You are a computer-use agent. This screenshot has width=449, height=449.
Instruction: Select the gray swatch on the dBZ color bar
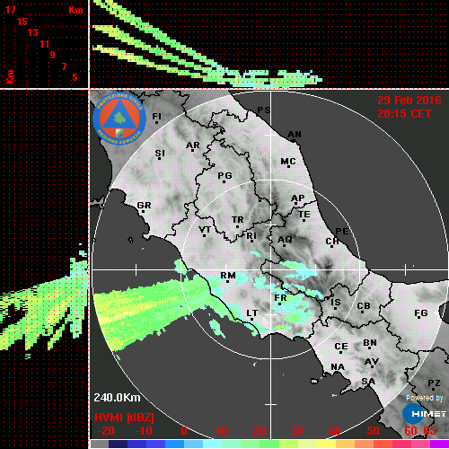100,445
